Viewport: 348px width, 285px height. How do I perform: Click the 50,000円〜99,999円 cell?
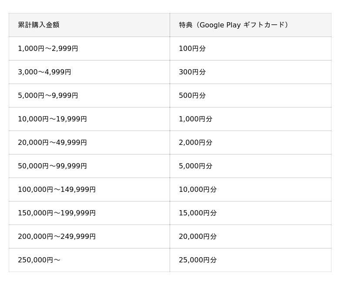[x=52, y=166]
